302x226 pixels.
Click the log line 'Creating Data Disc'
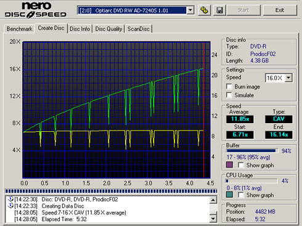tap(63, 206)
